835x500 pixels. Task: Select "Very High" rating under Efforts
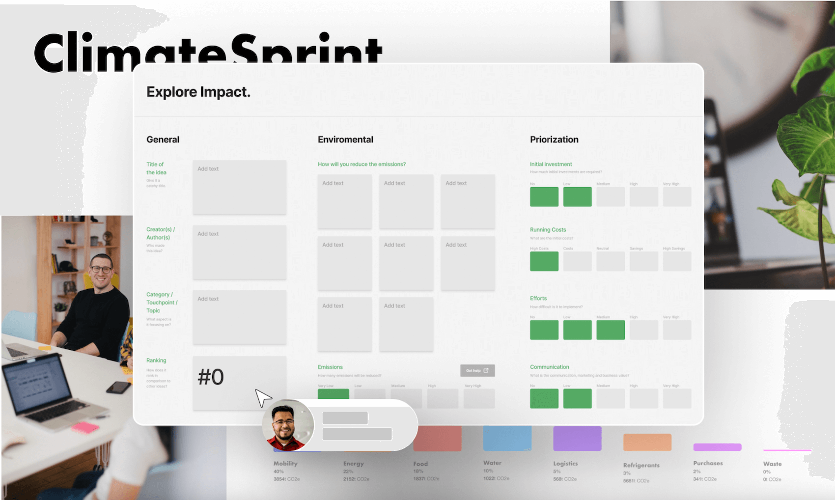tap(677, 330)
